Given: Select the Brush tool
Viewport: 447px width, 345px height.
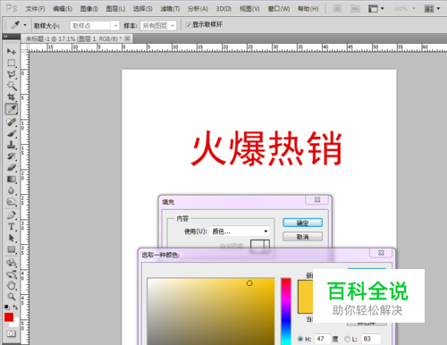Looking at the screenshot, I should tap(12, 133).
